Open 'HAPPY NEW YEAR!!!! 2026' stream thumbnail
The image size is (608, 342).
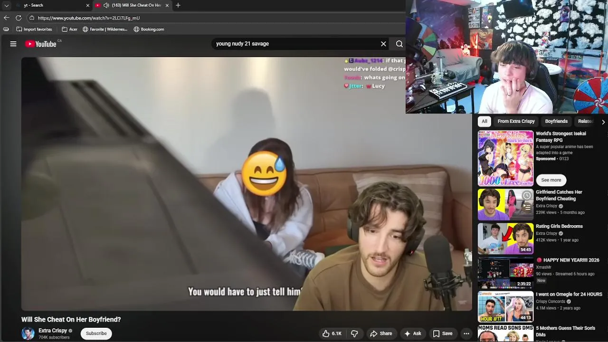point(505,273)
